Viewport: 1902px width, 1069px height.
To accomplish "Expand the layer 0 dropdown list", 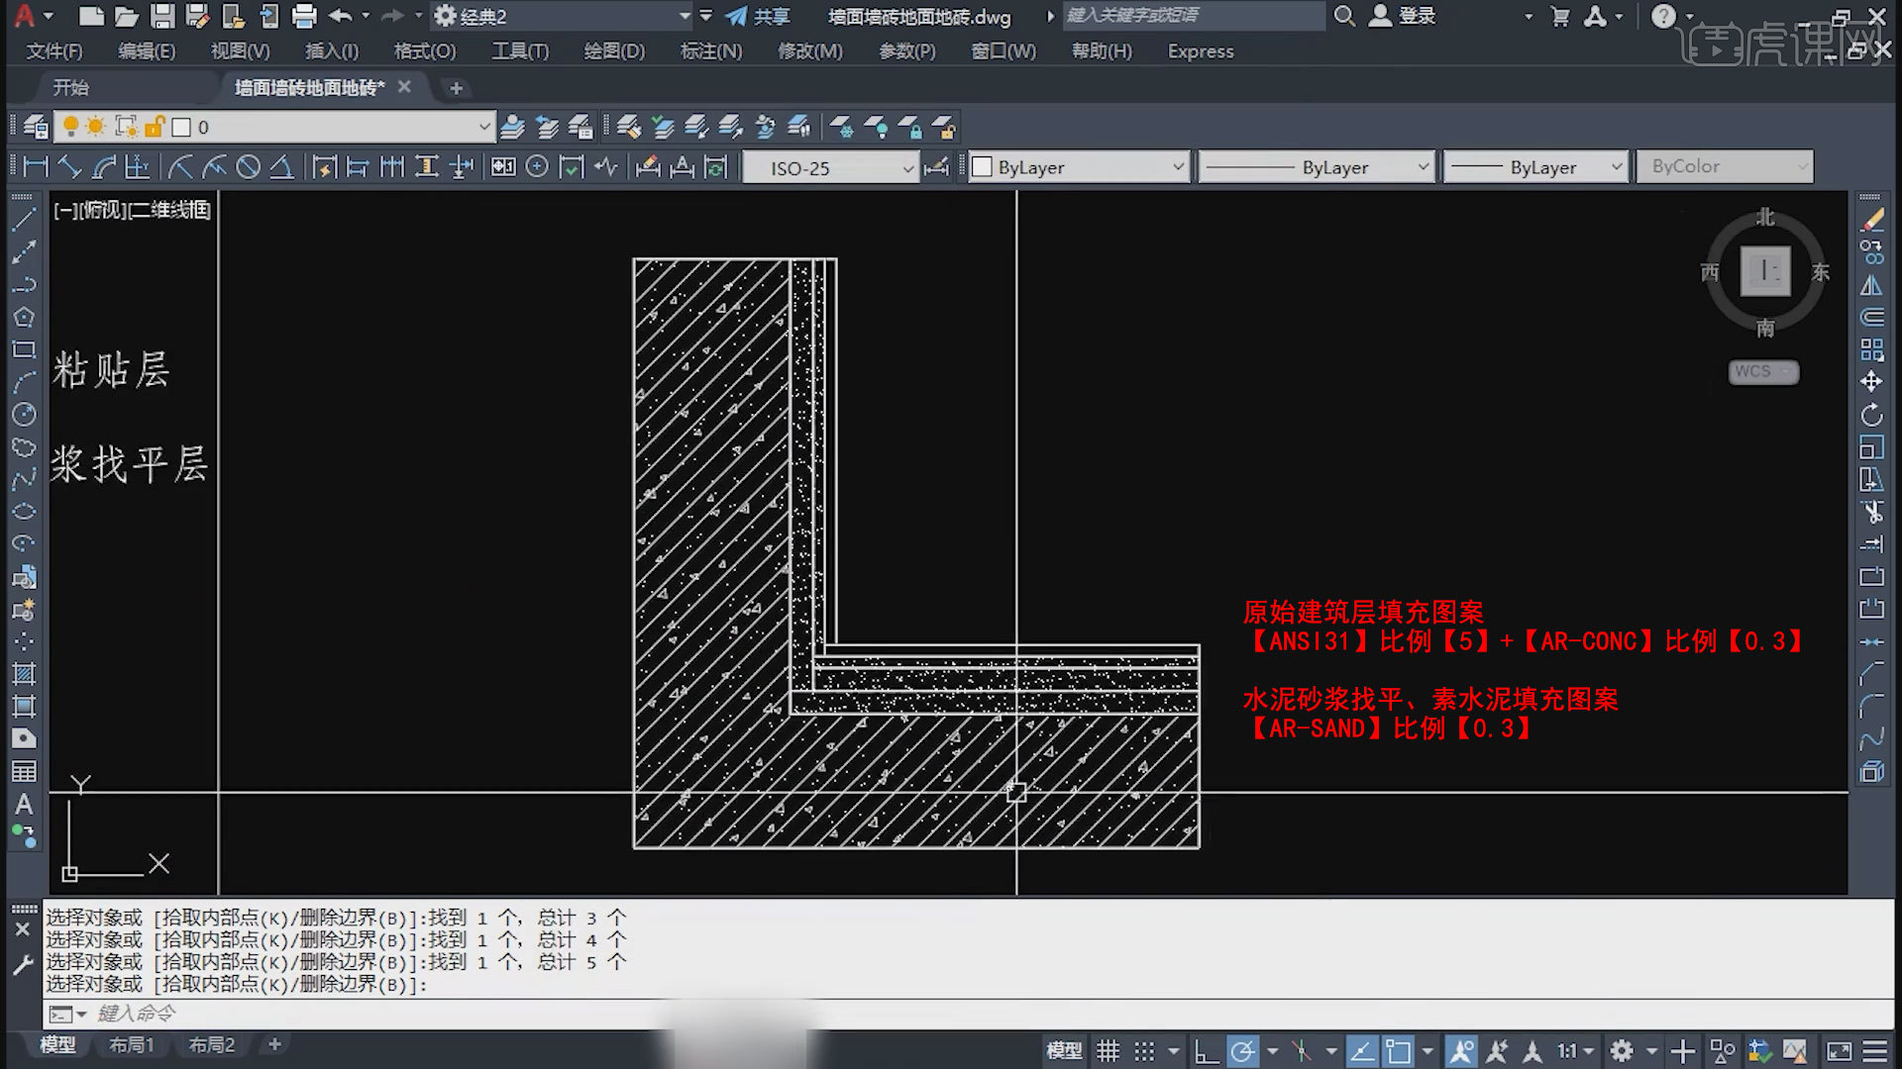I will click(483, 127).
